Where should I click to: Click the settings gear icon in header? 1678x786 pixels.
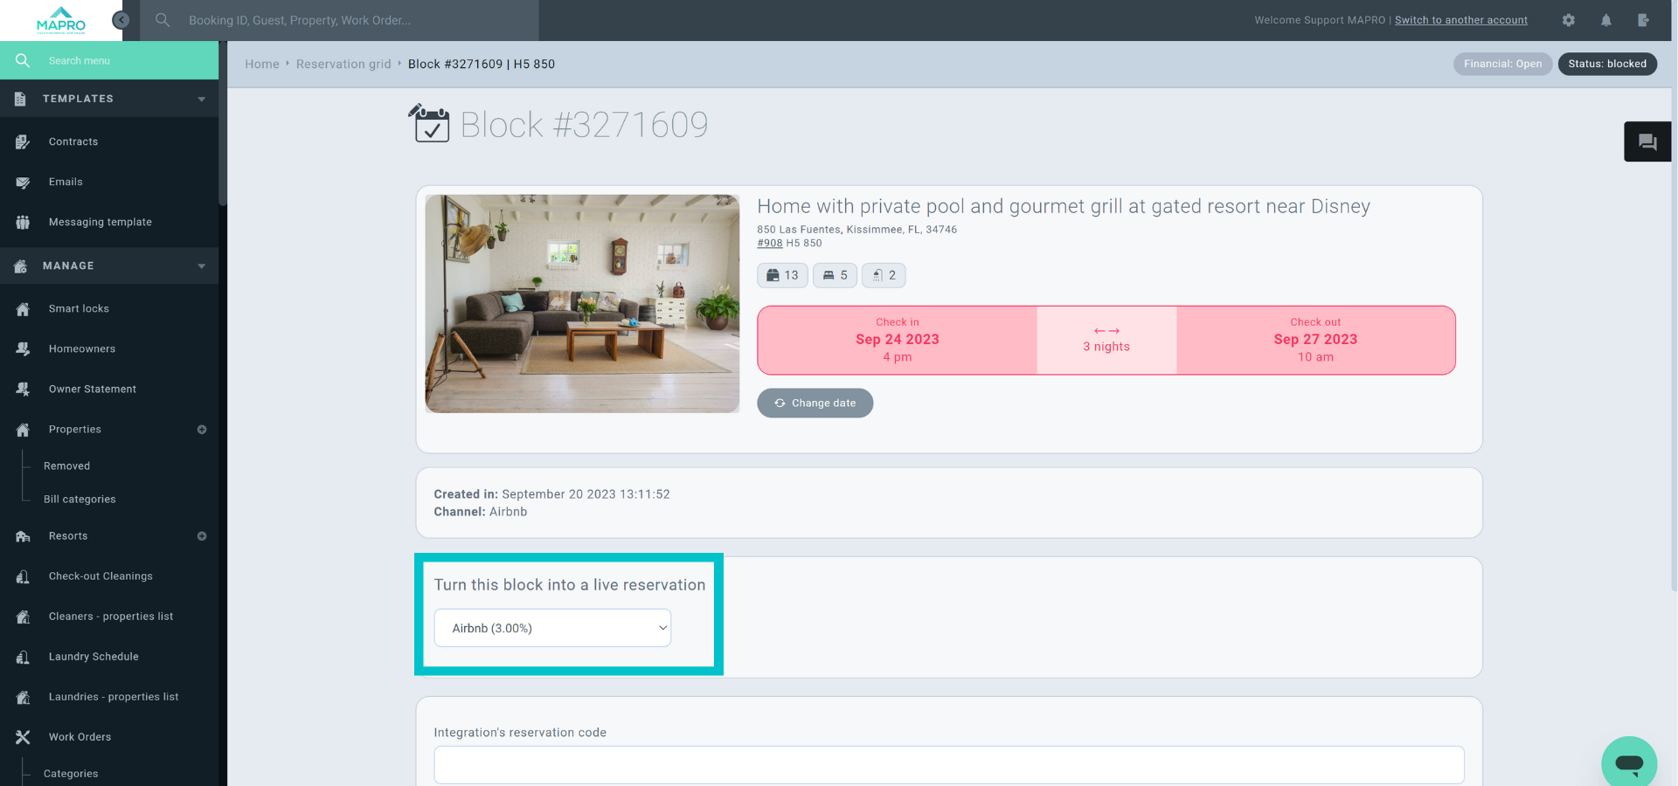point(1569,20)
